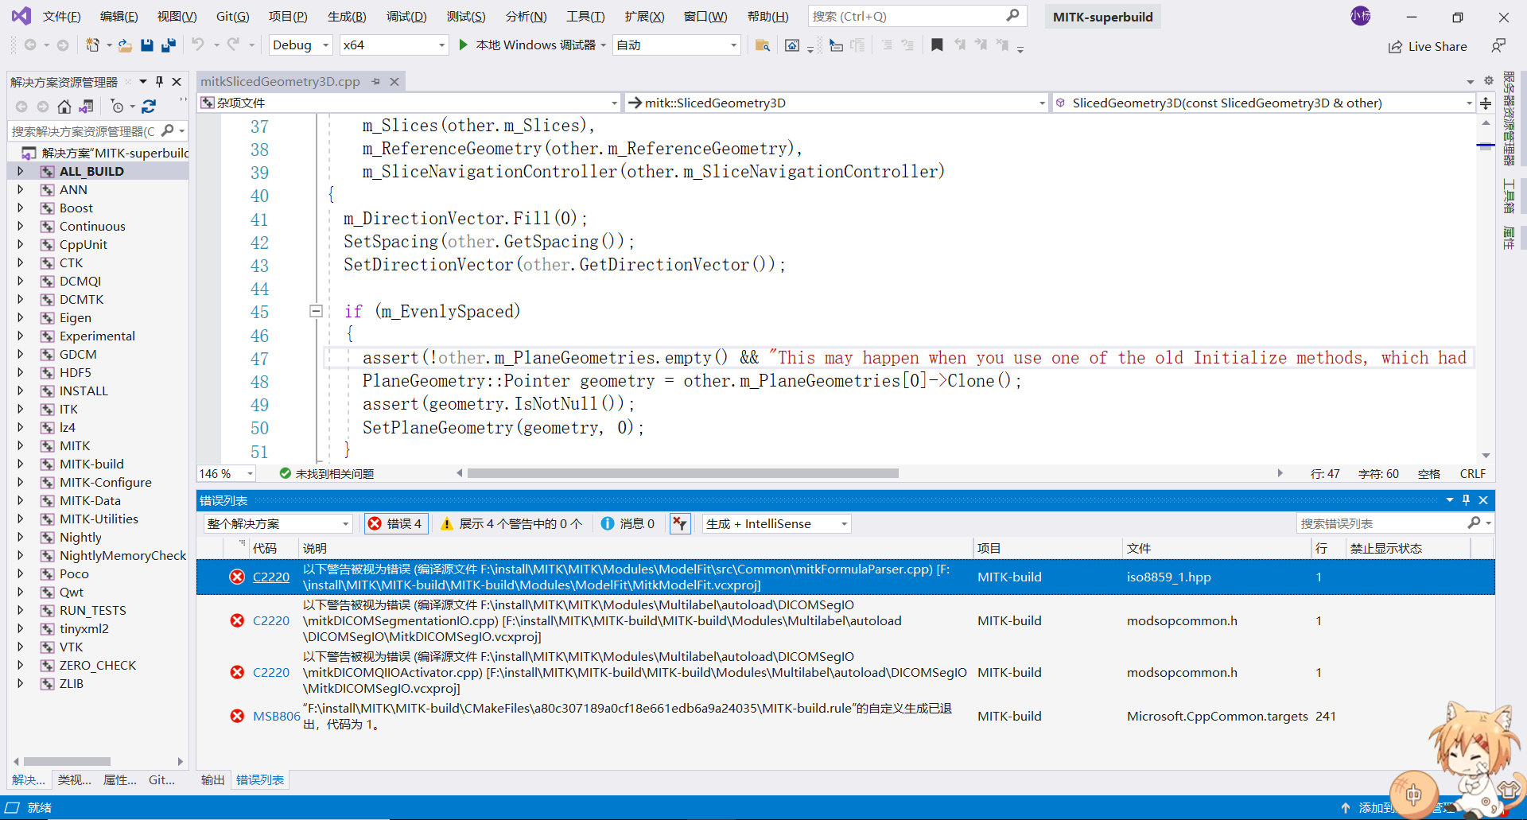The image size is (1527, 820).
Task: Click the Home icon in Solution Explorer
Action: pos(64,106)
